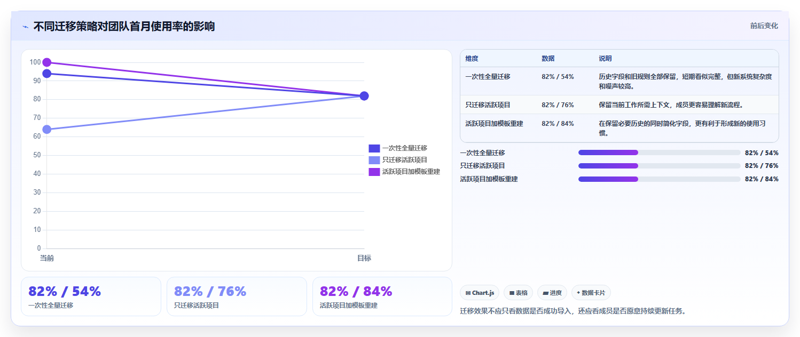Image resolution: width=800 pixels, height=337 pixels.
Task: Select the light blue data point at 64
Action: click(x=46, y=130)
